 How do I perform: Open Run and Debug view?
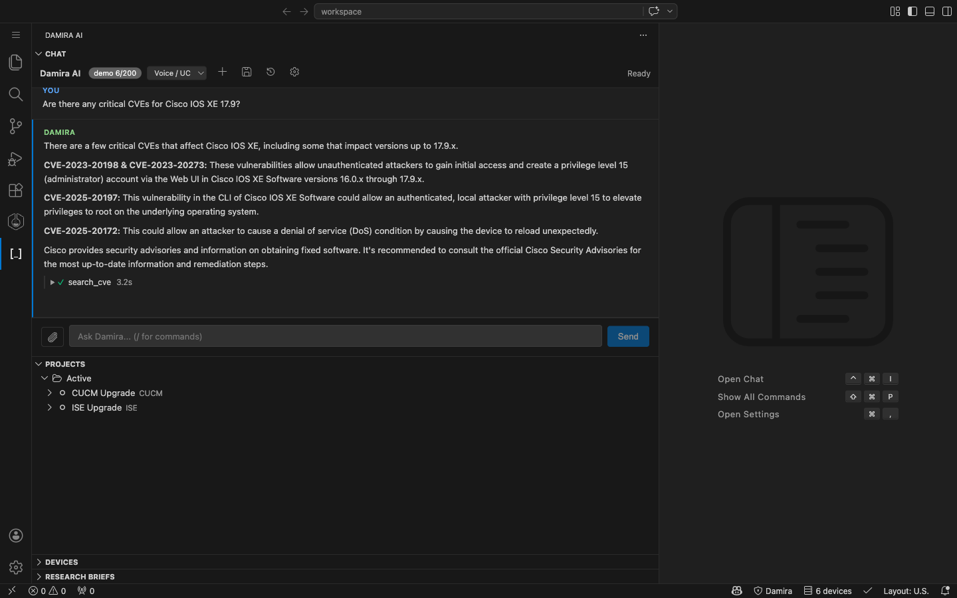pos(16,158)
